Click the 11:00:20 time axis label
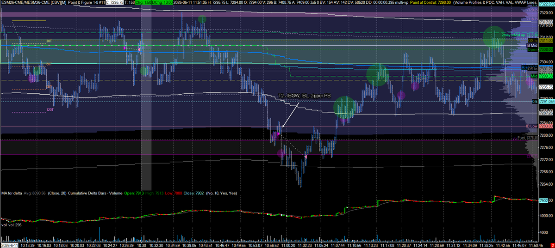 (288, 245)
